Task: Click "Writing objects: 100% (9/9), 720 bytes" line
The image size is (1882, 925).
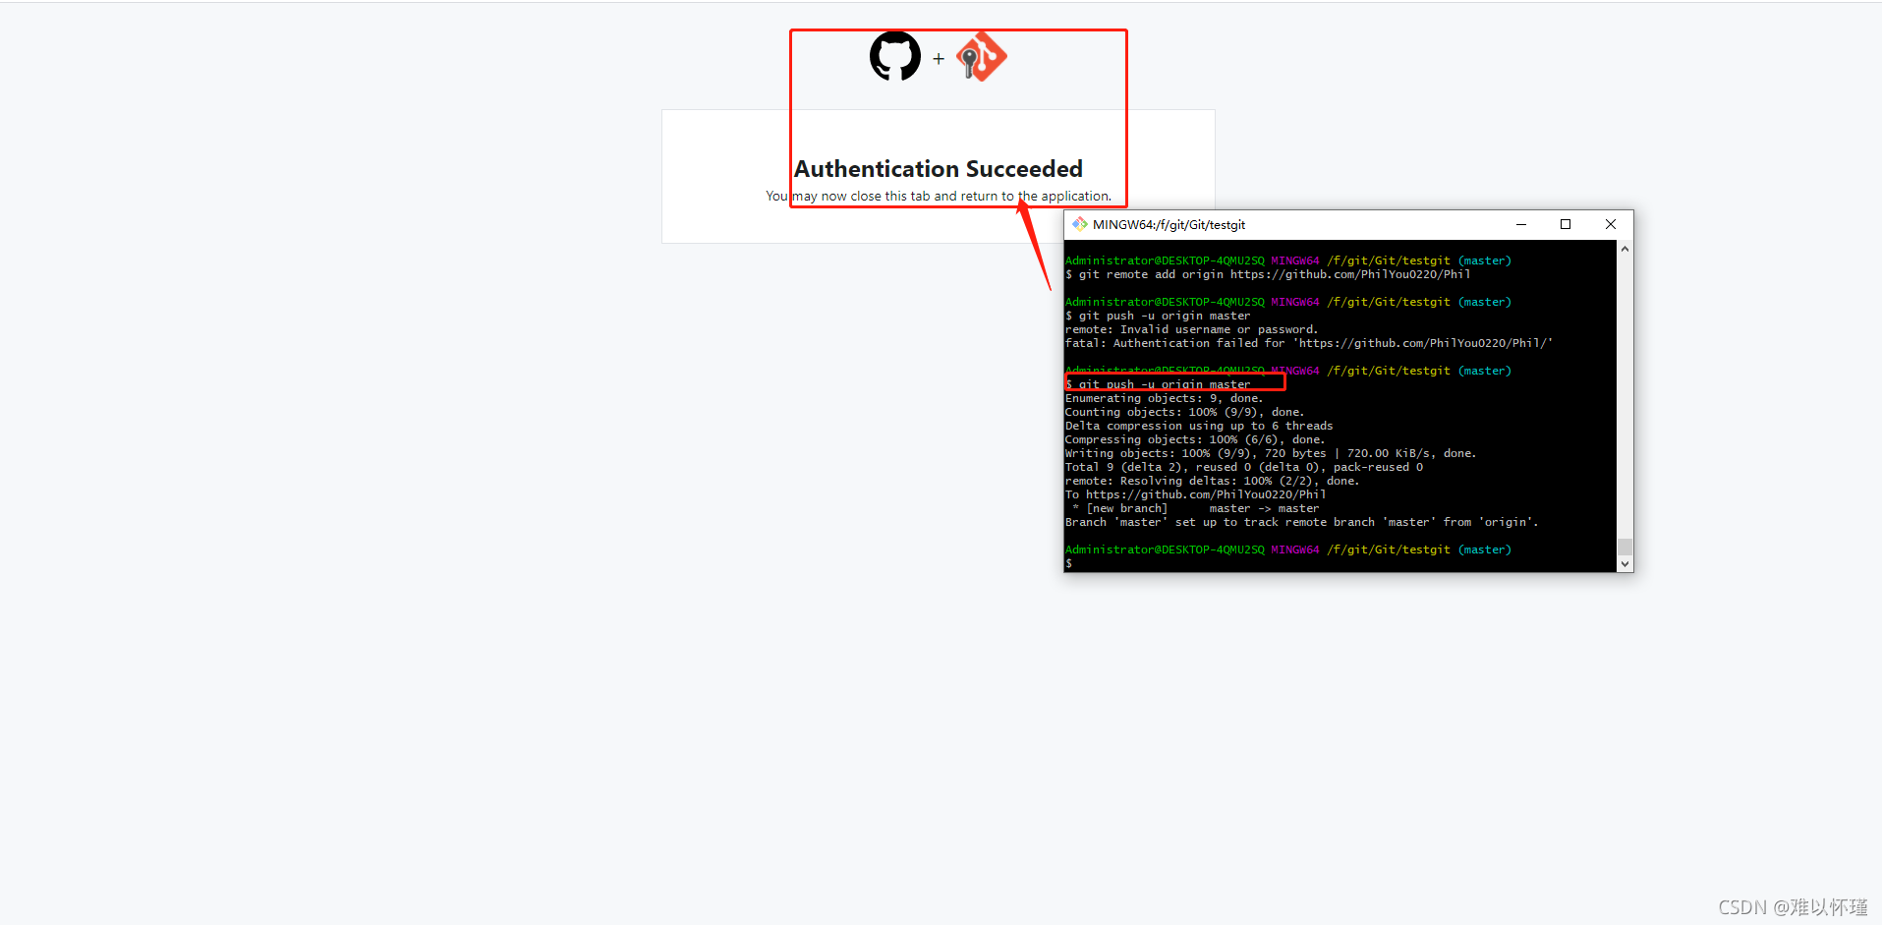Action: [x=1271, y=453]
